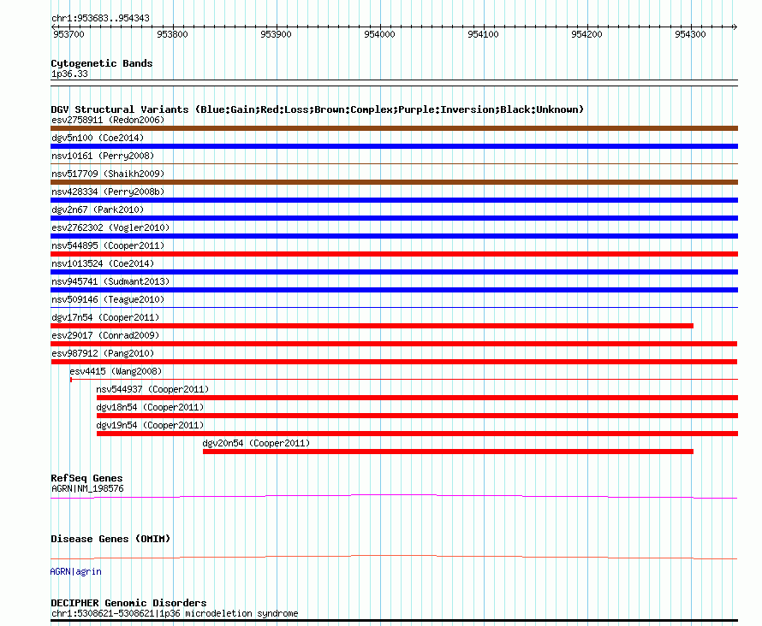
Task: Open the AGRN|NM_198576 gene label
Action: [87, 488]
